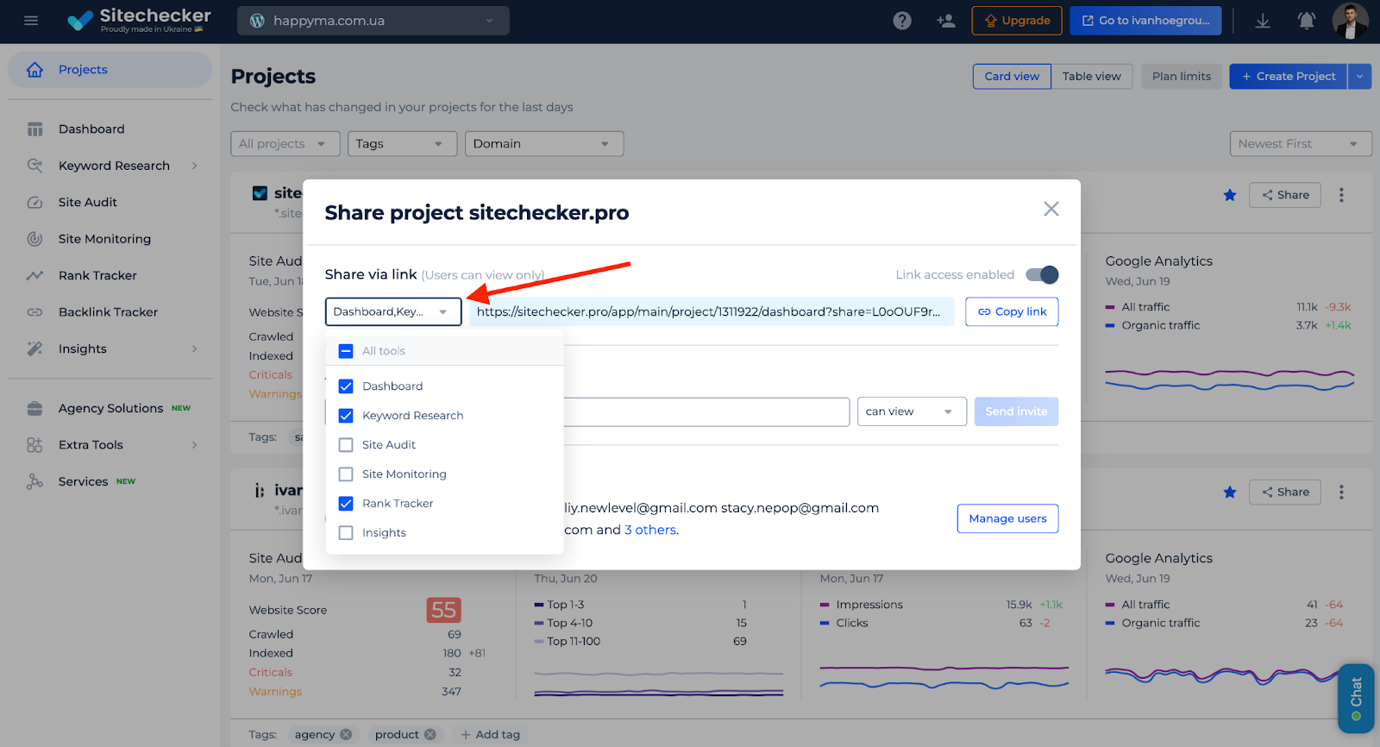Click Add tag on second project
This screenshot has width=1380, height=747.
(490, 735)
